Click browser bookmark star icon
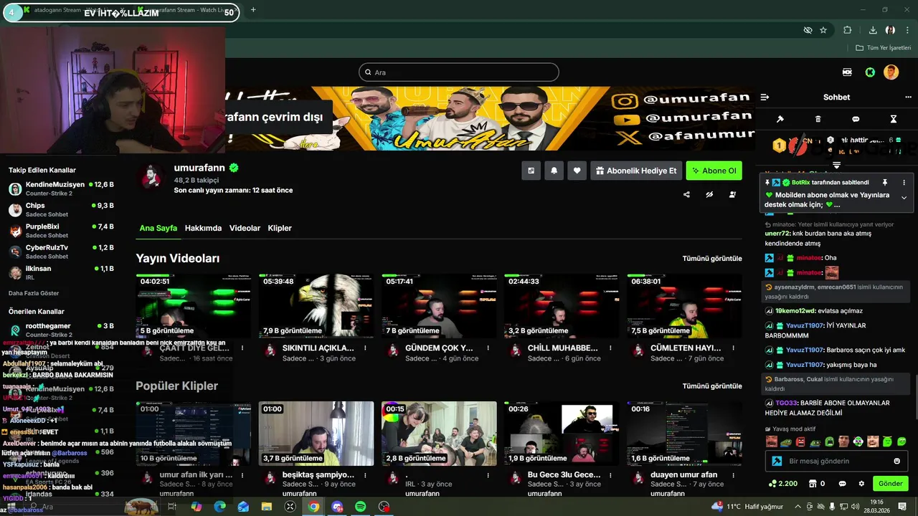 point(823,30)
